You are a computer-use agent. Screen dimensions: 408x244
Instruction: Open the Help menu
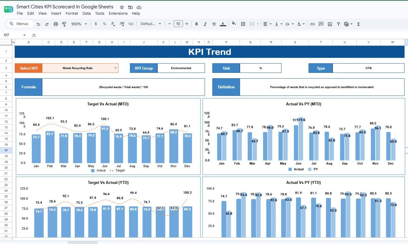136,14
